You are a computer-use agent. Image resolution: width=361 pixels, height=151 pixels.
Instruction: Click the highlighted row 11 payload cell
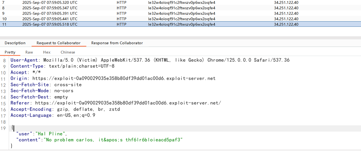tap(182, 24)
